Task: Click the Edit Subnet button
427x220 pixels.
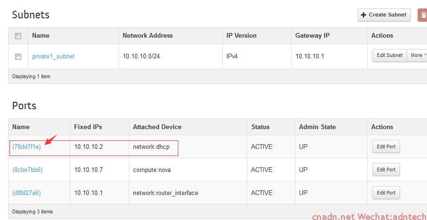Action: tap(389, 56)
